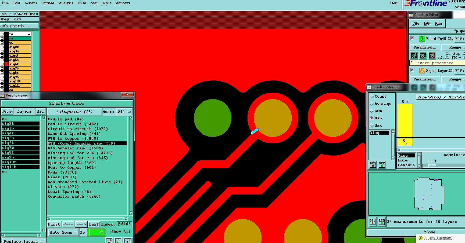Click the REF icon in Results viewer
Image resolution: width=465 pixels, height=243 pixels.
pos(118,241)
